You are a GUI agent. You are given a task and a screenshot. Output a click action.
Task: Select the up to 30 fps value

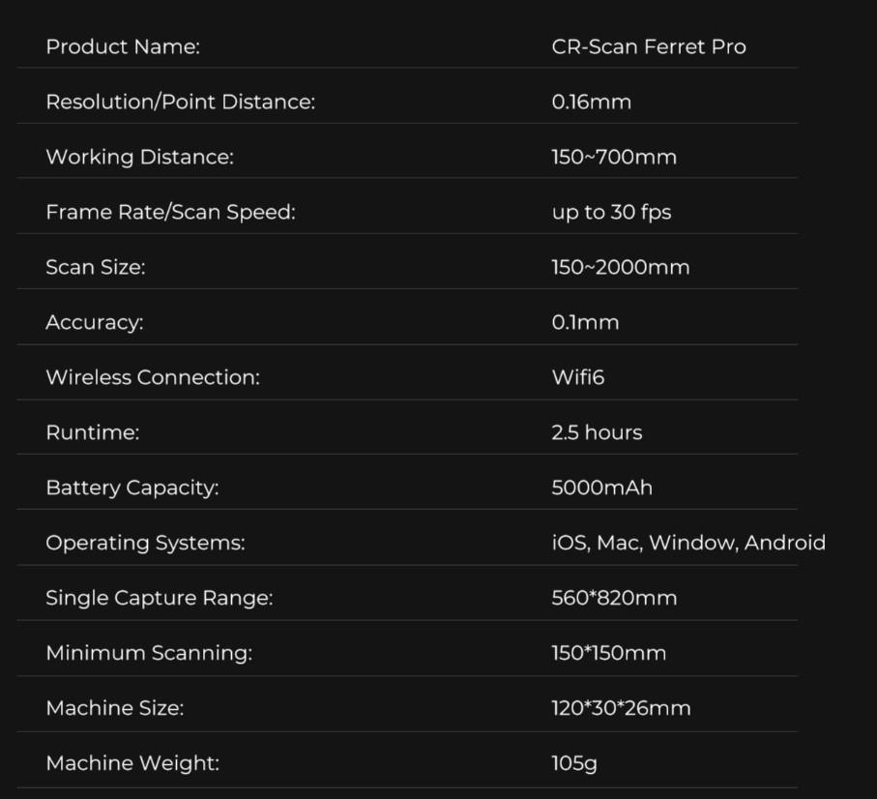(611, 212)
